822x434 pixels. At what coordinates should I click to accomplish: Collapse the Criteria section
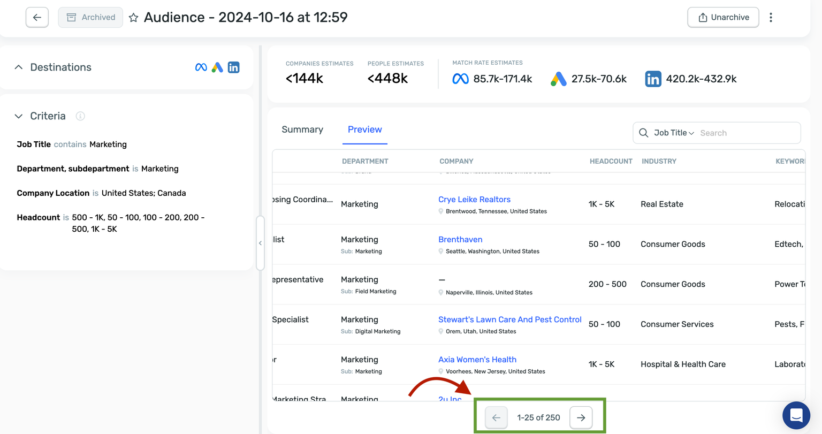click(x=19, y=116)
